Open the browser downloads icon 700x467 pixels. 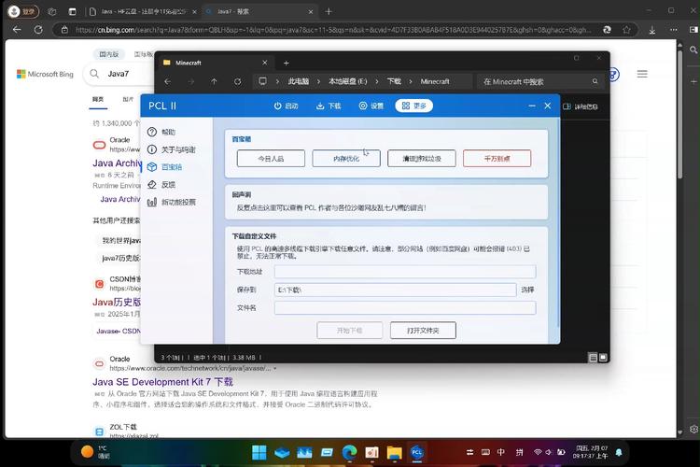tap(652, 30)
